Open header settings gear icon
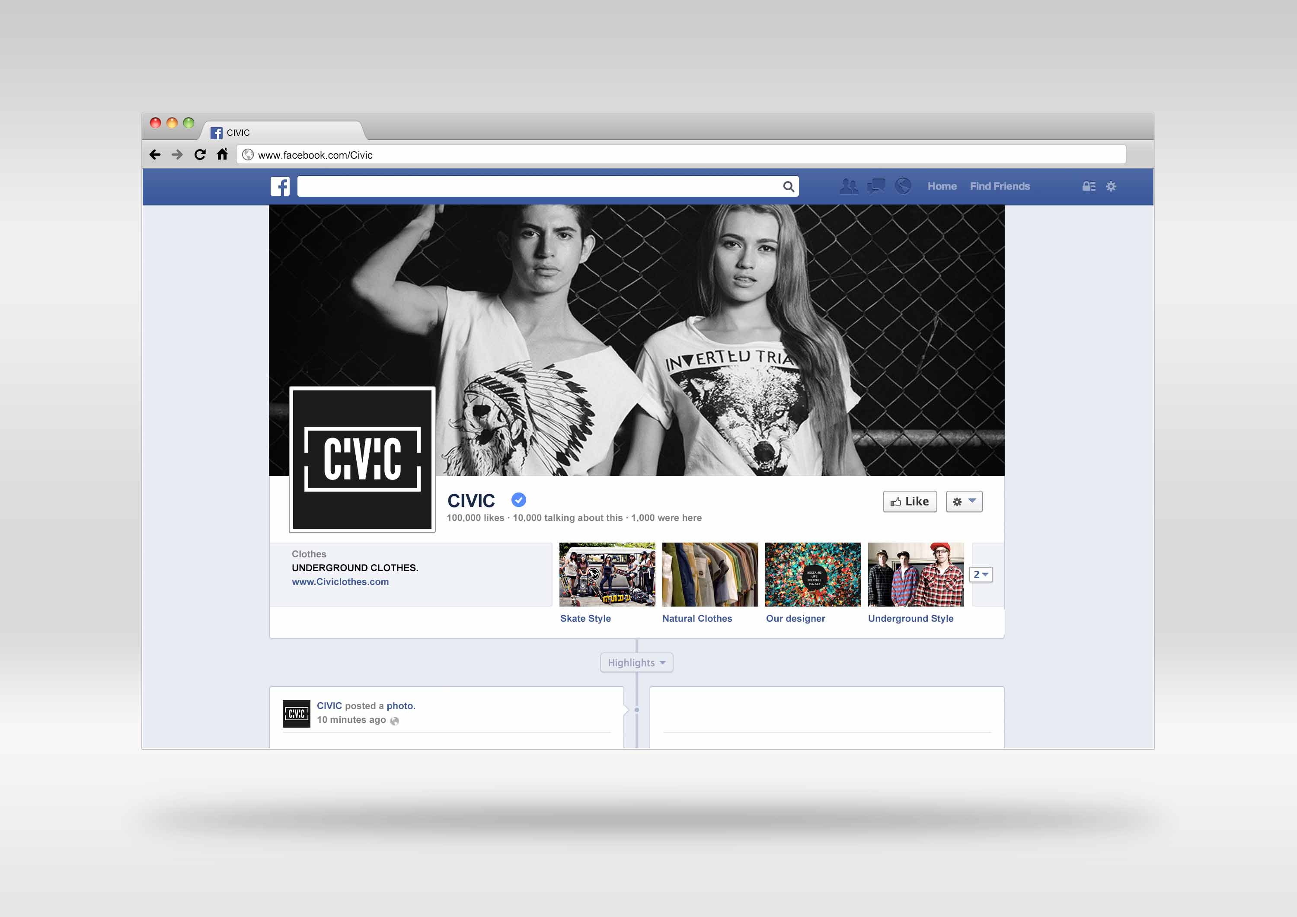Image resolution: width=1297 pixels, height=917 pixels. (1111, 186)
